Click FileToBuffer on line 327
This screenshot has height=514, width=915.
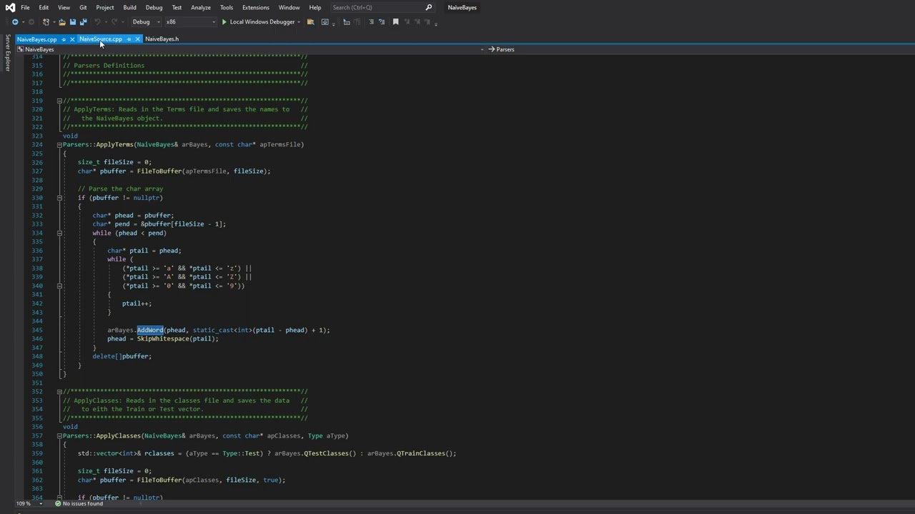coord(159,171)
